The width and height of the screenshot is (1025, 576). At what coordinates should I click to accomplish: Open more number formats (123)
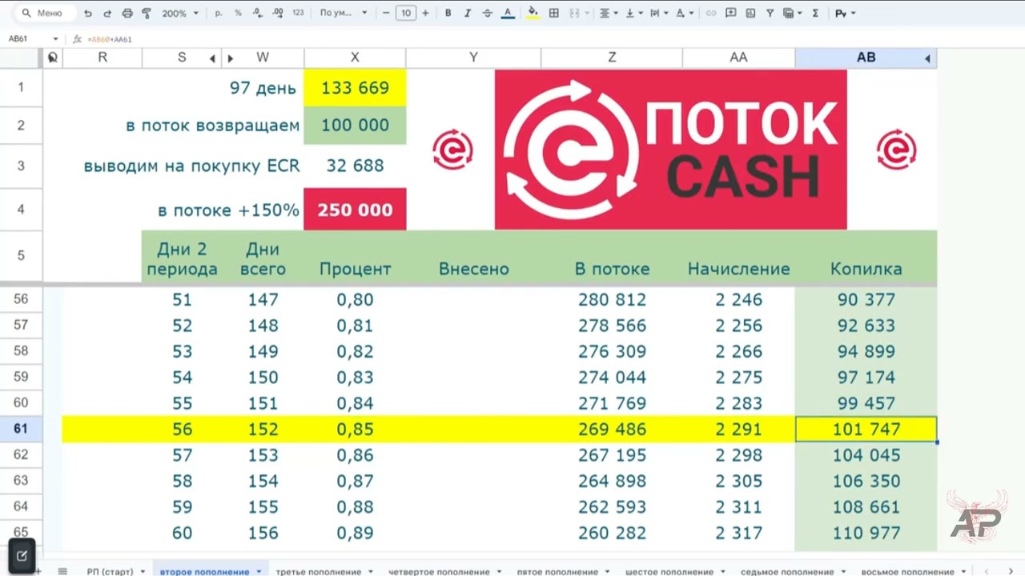(298, 14)
